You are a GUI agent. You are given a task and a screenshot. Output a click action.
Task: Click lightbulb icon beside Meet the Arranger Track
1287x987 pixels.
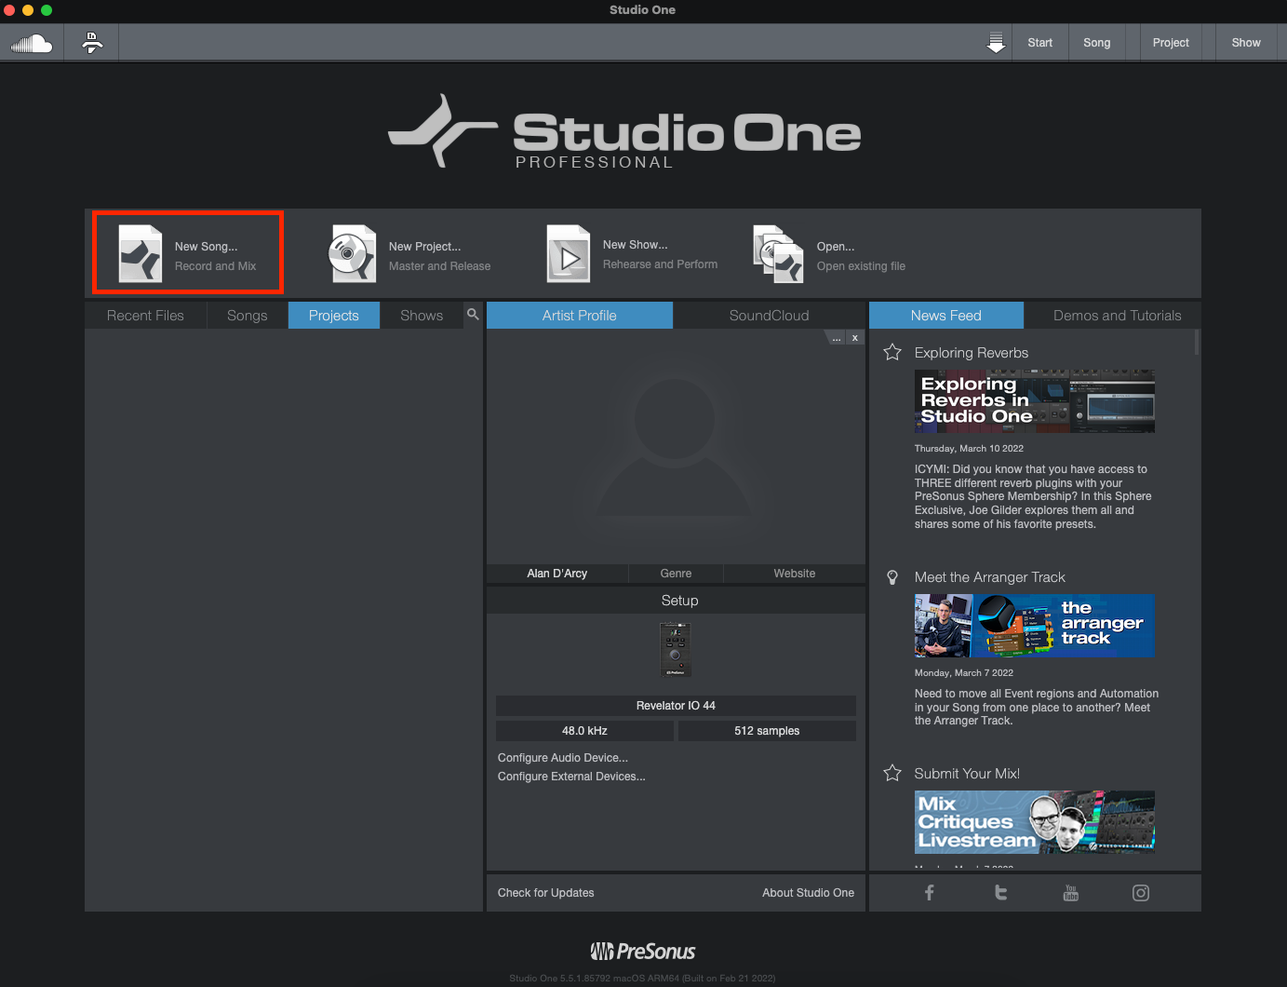pos(892,577)
